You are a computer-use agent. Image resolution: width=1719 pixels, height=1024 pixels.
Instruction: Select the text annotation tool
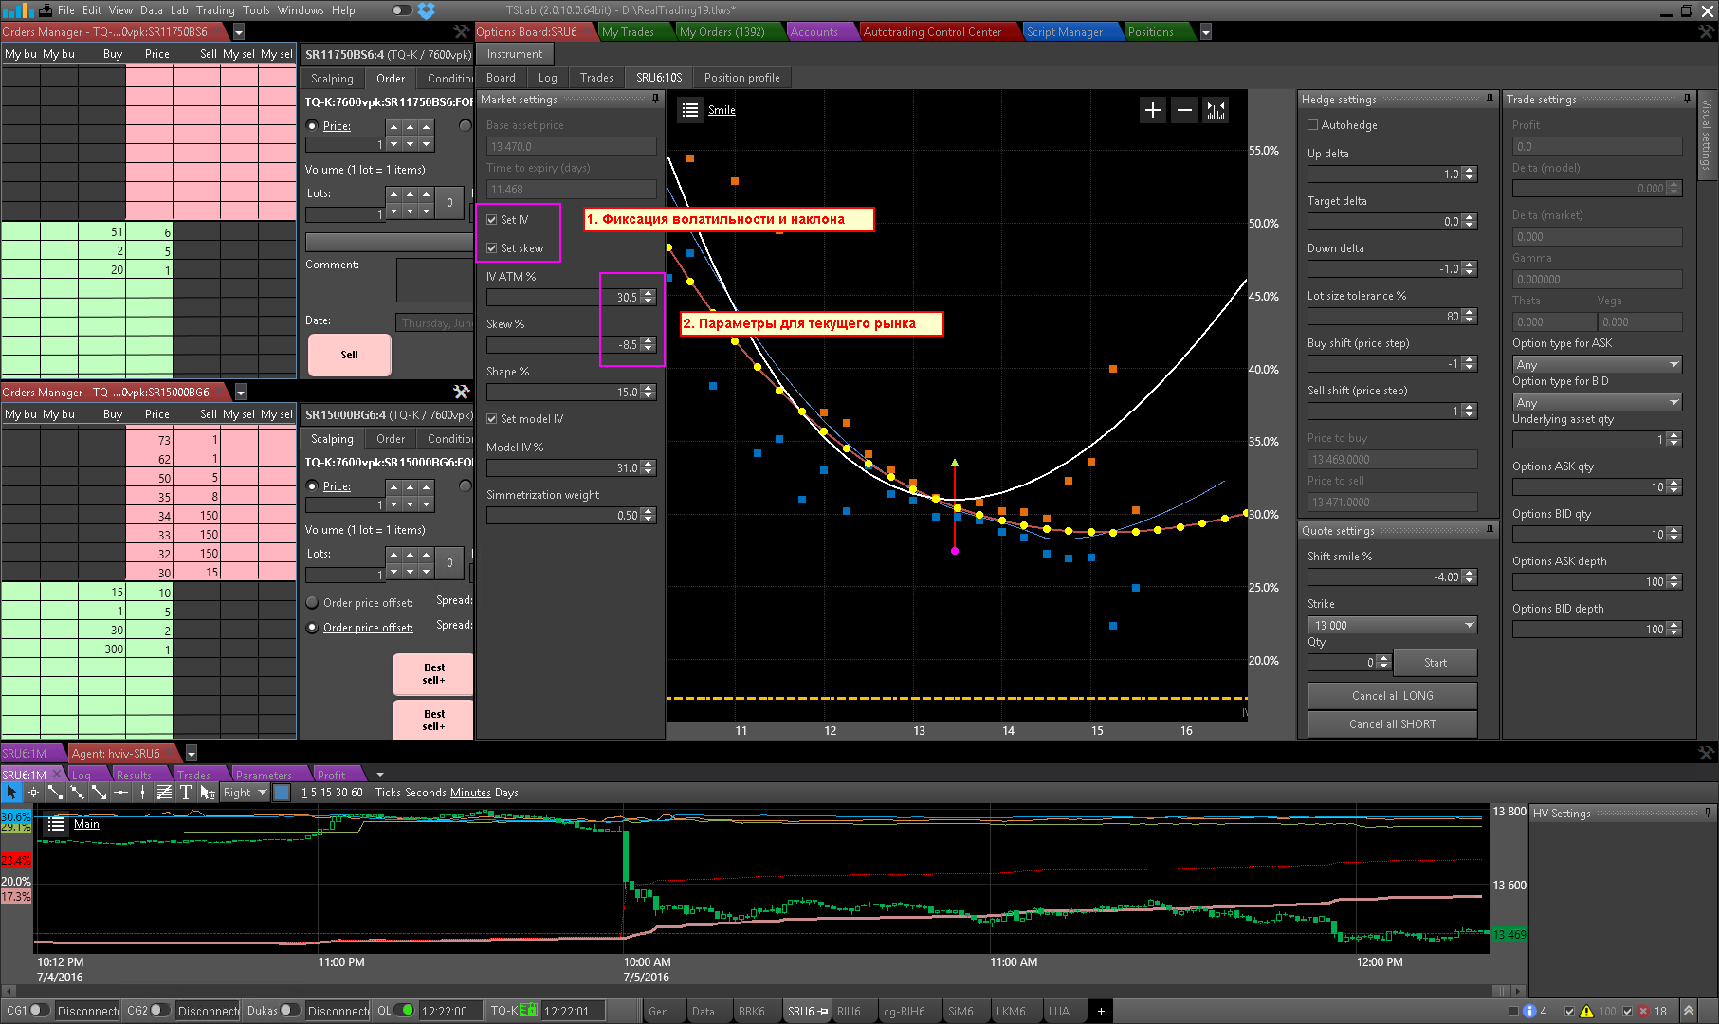pyautogui.click(x=186, y=793)
